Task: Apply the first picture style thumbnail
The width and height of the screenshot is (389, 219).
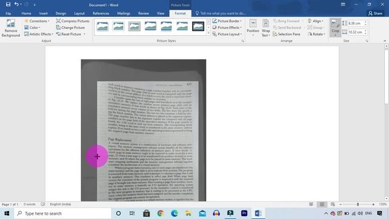Action: pyautogui.click(x=103, y=26)
